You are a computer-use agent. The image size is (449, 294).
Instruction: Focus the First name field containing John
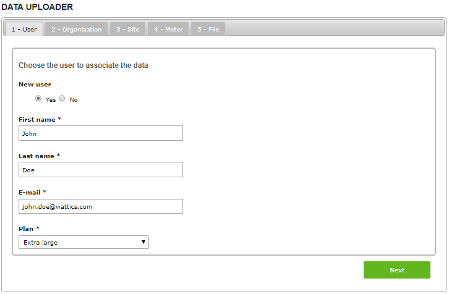pos(101,133)
